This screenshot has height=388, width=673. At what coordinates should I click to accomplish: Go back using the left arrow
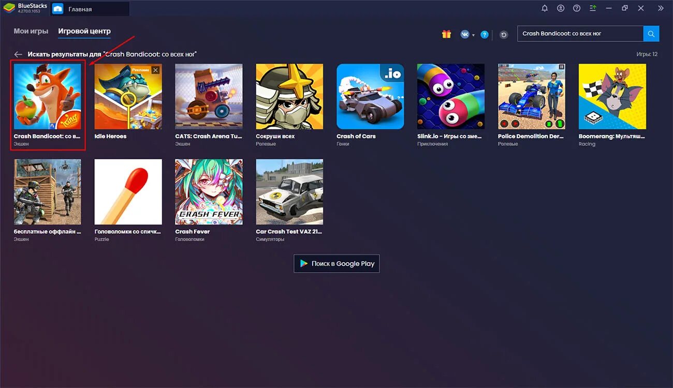[18, 54]
